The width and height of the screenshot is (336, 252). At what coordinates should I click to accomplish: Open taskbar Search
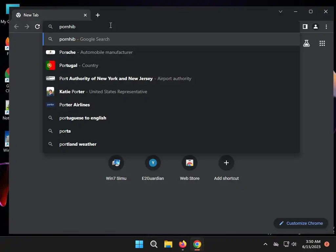point(154,244)
